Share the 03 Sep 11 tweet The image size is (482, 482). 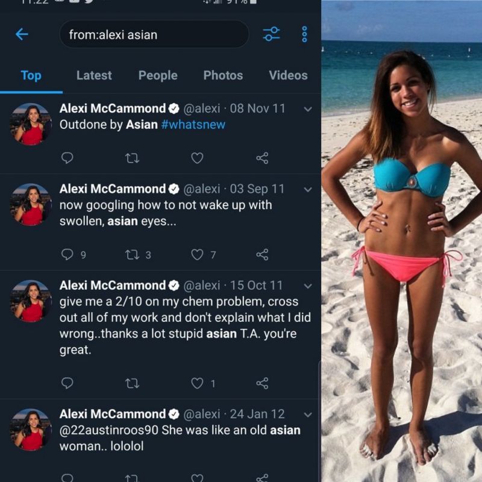tap(262, 254)
